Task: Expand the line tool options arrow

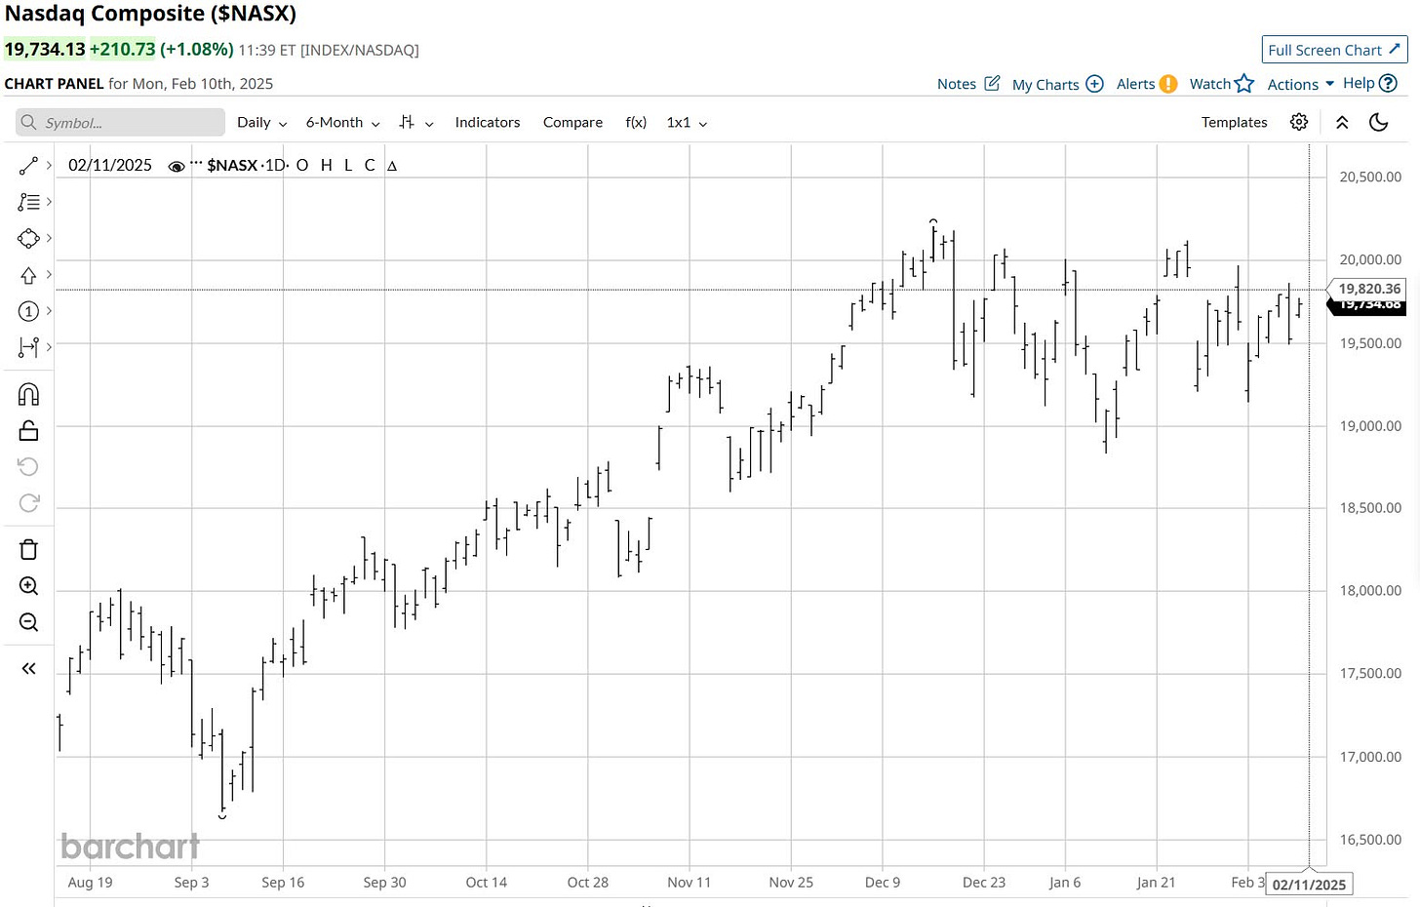Action: 49,166
